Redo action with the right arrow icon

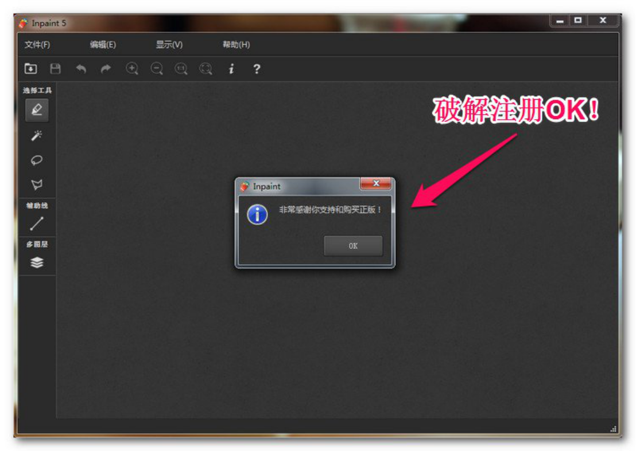tap(106, 69)
